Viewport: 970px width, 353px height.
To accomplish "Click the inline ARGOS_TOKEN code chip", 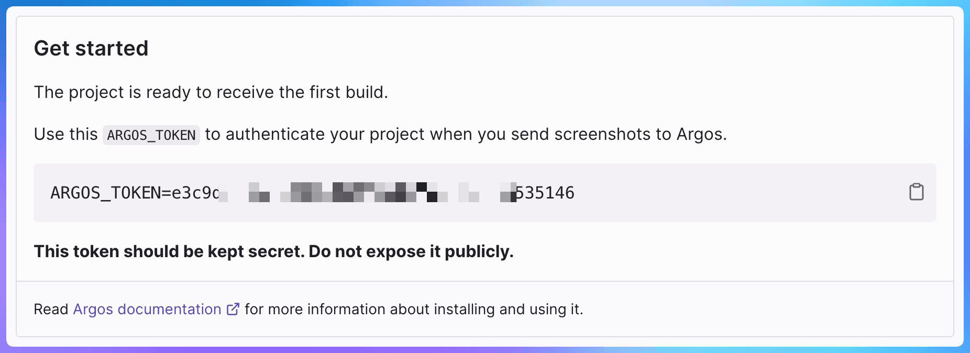I will click(x=151, y=135).
